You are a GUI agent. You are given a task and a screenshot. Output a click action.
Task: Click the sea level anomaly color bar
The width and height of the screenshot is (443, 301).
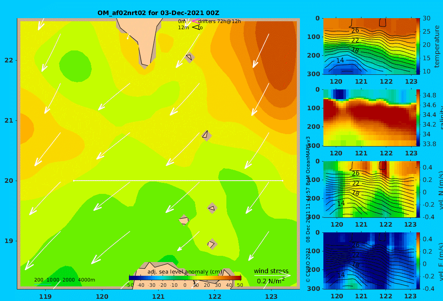185,278
